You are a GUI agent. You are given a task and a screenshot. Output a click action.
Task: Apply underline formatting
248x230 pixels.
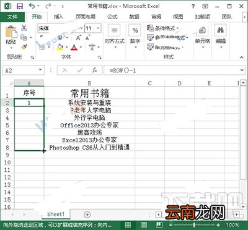coord(60,38)
